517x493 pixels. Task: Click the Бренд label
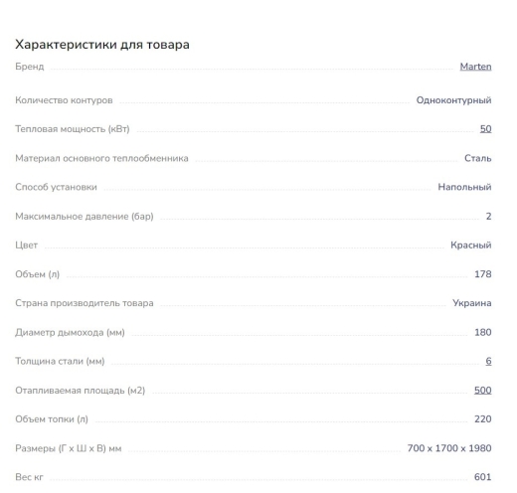(x=30, y=67)
